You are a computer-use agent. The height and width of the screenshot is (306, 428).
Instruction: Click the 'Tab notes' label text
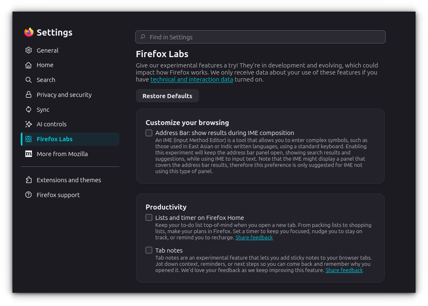[x=169, y=251]
